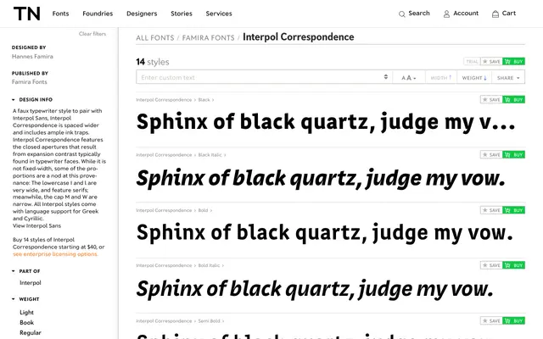Screen dimensions: 543x339
Task: Collapse the Part Of section
Action: pyautogui.click(x=26, y=271)
